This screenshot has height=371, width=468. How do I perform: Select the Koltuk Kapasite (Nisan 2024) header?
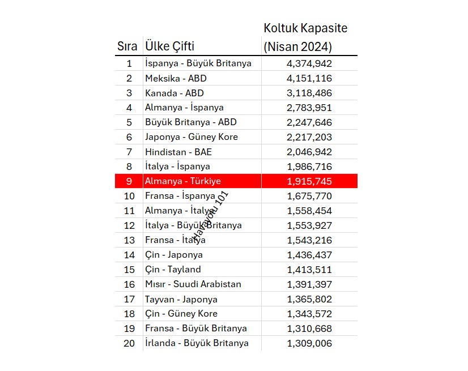tap(305, 37)
